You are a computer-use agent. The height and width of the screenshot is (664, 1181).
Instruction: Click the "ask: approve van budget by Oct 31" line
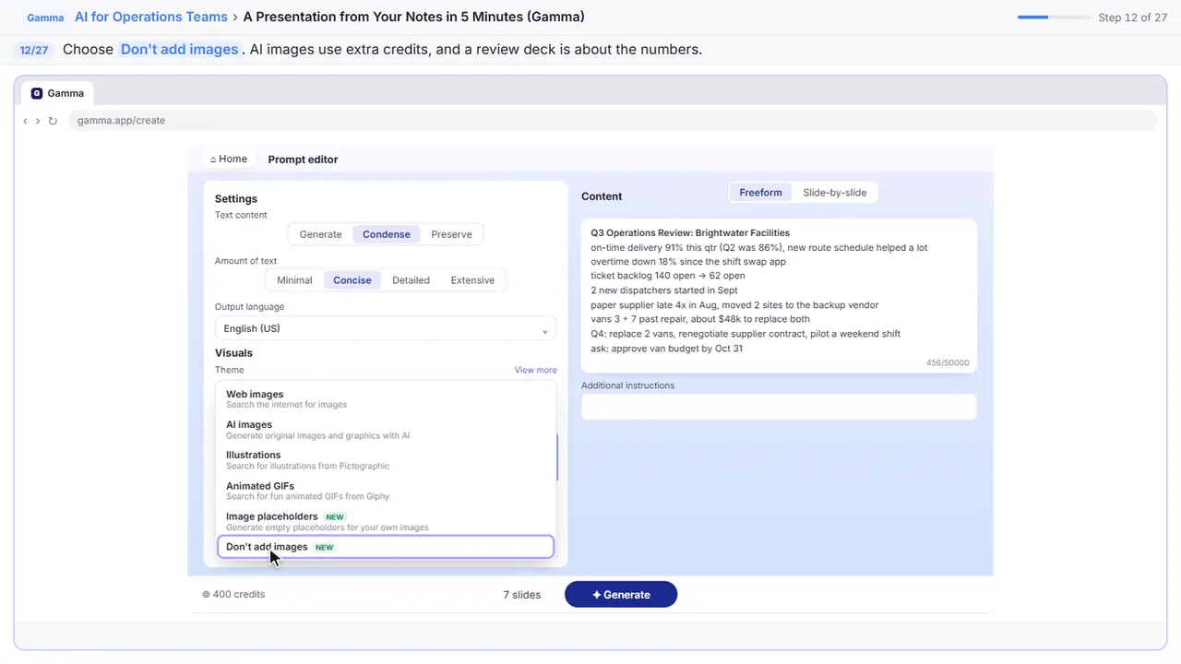coord(666,349)
